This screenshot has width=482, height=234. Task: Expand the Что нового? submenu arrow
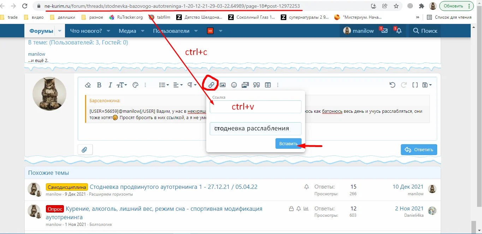[x=109, y=31]
